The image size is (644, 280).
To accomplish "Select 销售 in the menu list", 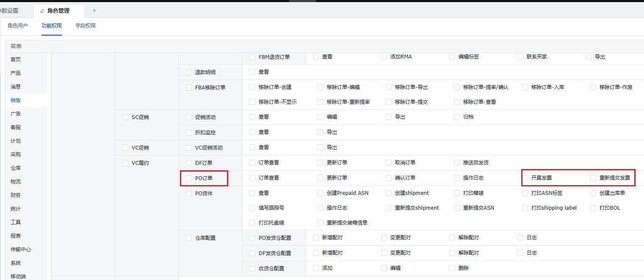I will click(x=16, y=100).
